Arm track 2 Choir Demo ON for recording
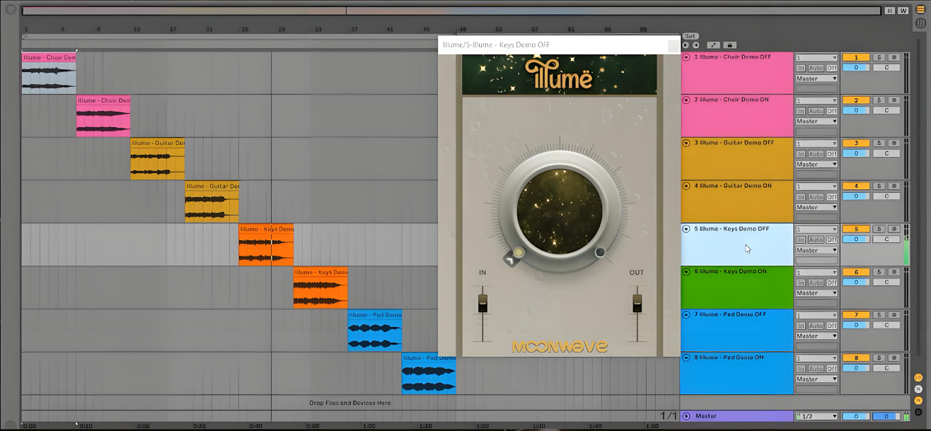This screenshot has height=431, width=931. (x=894, y=100)
